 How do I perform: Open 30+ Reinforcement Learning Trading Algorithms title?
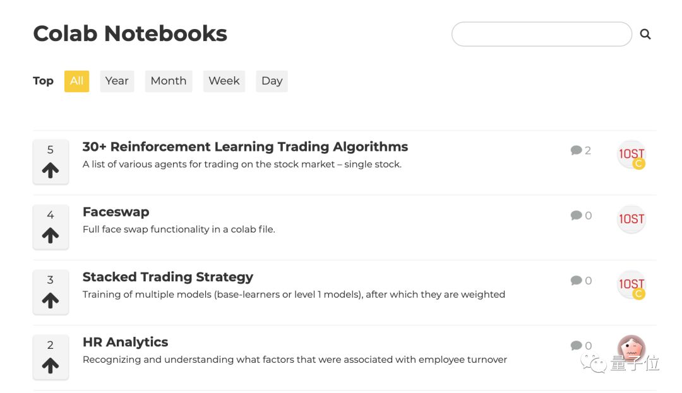pyautogui.click(x=245, y=147)
